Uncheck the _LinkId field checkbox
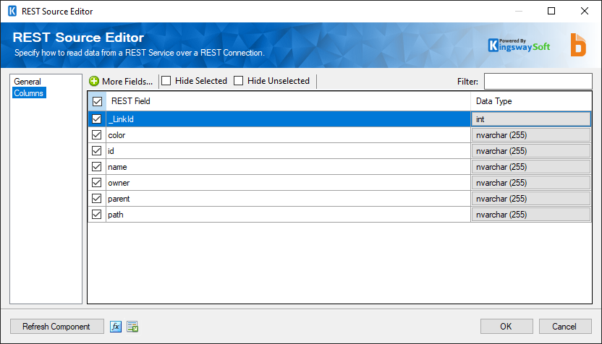The image size is (602, 344). 97,119
